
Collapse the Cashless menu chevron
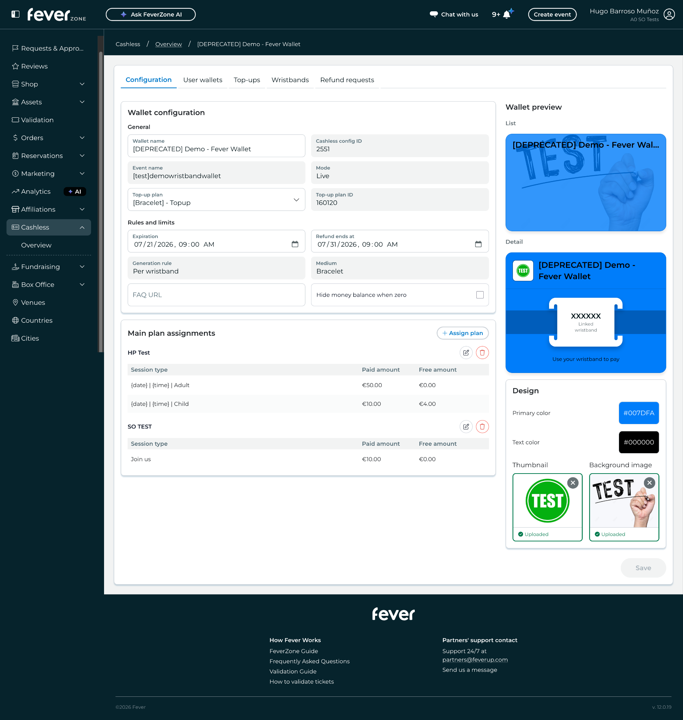tap(82, 227)
